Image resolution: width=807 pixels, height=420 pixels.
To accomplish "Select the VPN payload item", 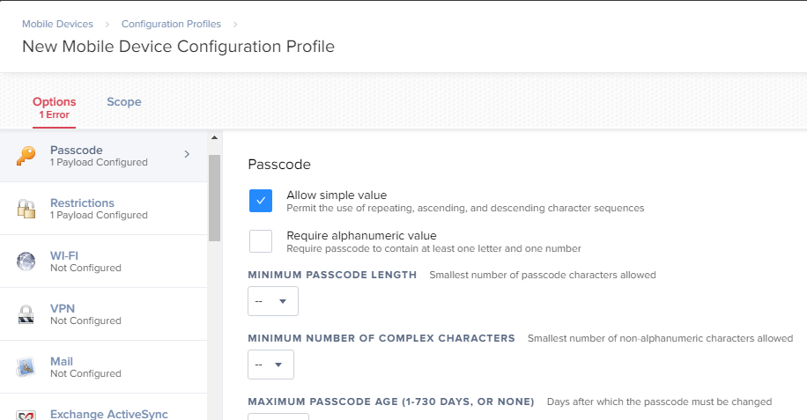I will pos(103,314).
